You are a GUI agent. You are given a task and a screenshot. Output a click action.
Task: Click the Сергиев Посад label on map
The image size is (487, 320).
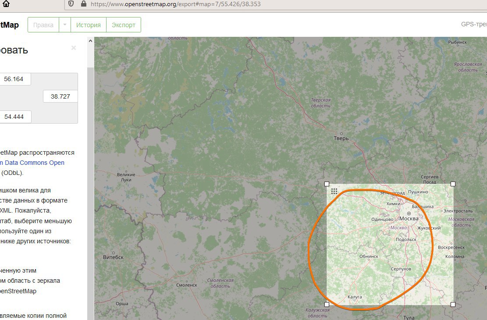tap(430, 179)
